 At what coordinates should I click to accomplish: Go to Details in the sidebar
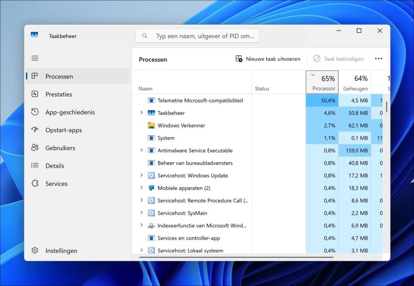pyautogui.click(x=55, y=165)
